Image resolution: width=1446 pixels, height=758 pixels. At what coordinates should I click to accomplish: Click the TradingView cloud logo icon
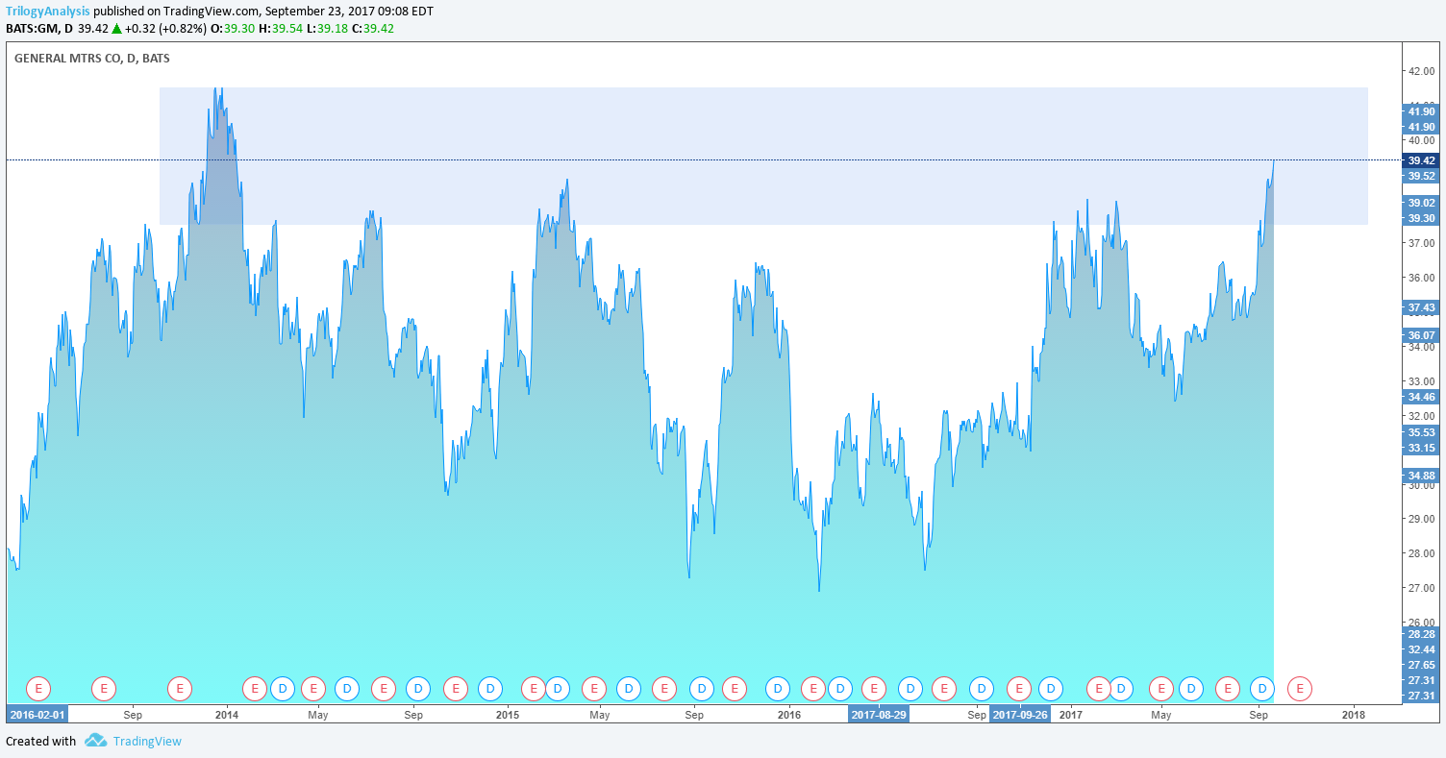pos(95,741)
